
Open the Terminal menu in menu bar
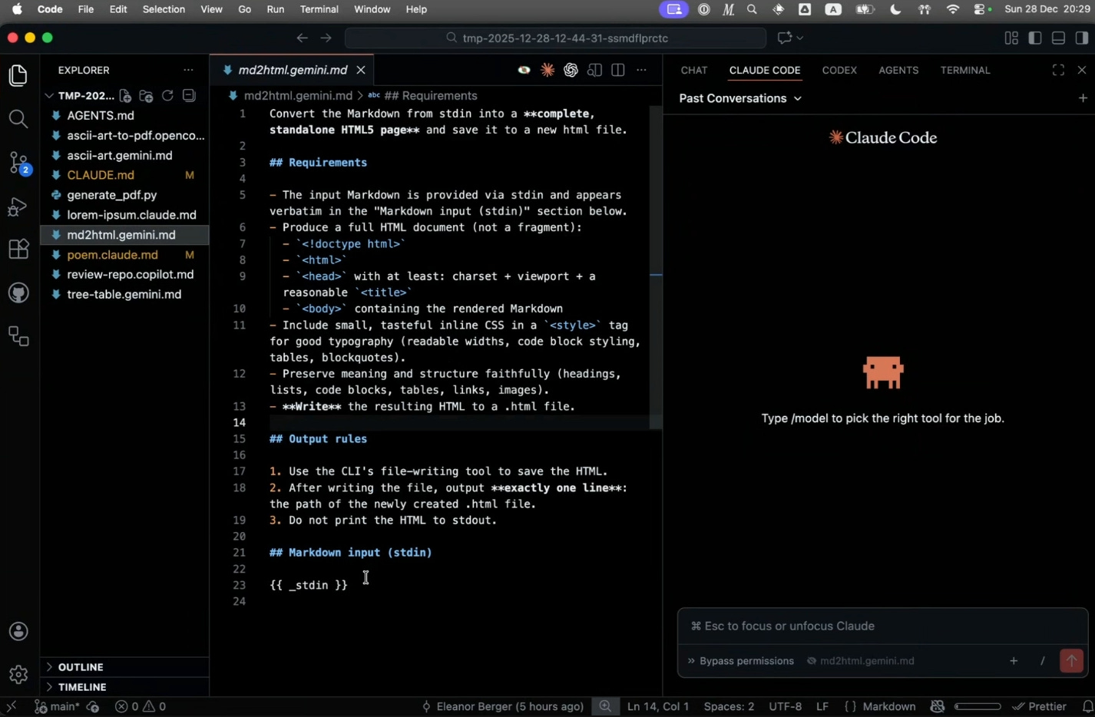[319, 9]
